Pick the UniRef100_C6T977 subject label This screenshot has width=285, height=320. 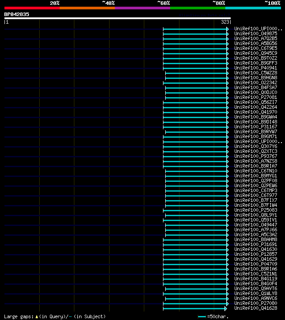[256, 195]
